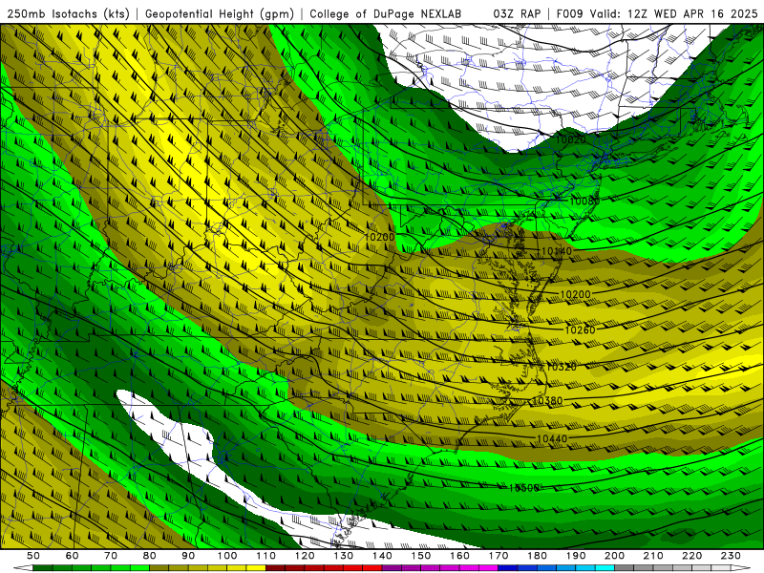
Task: Click the 'Geopotential Height (gpm)' title text
Action: [x=220, y=13]
